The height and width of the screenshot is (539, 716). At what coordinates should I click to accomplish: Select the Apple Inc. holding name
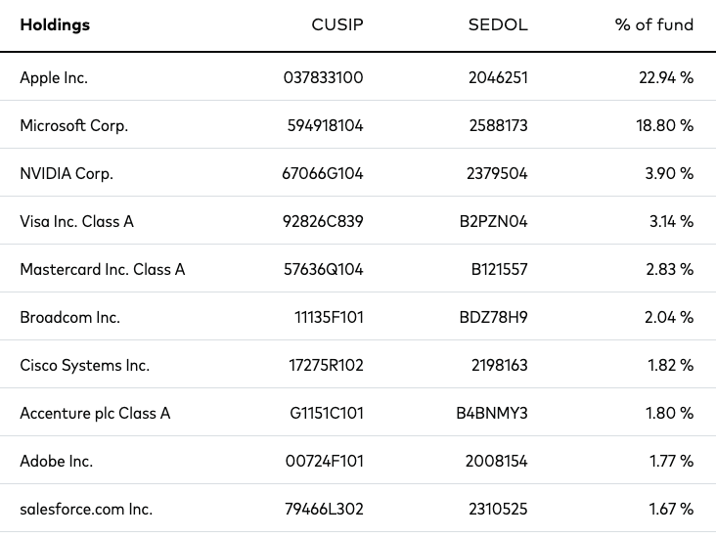tap(54, 78)
